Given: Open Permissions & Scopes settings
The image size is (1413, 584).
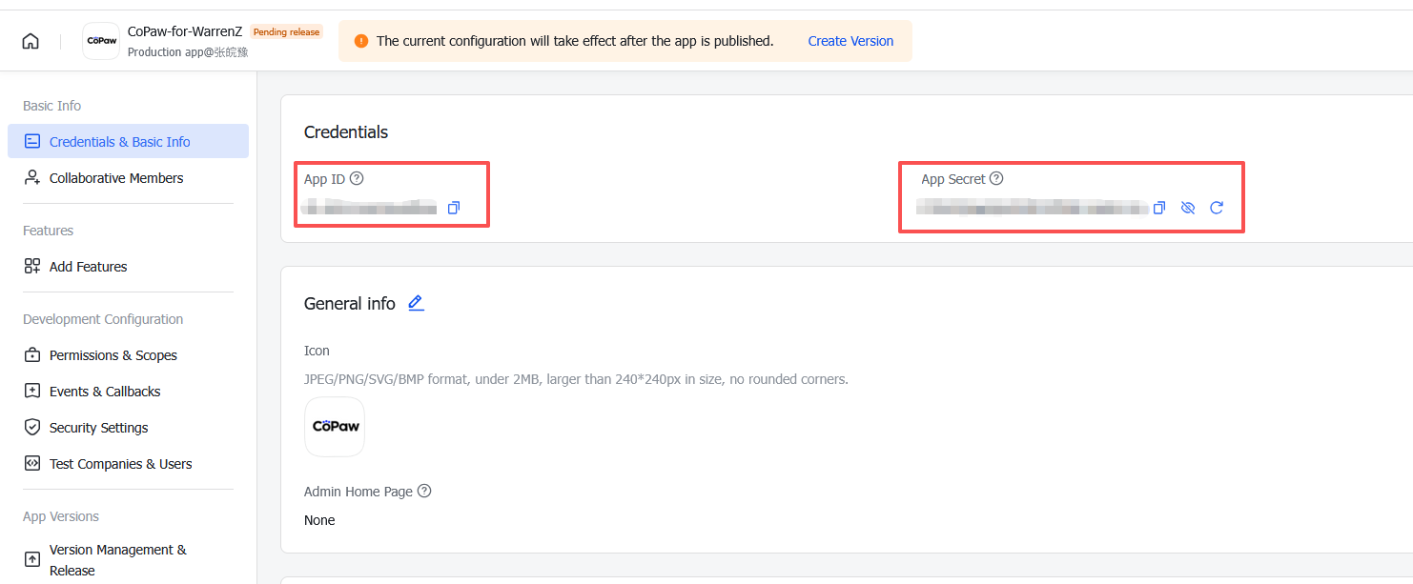Looking at the screenshot, I should tap(113, 355).
